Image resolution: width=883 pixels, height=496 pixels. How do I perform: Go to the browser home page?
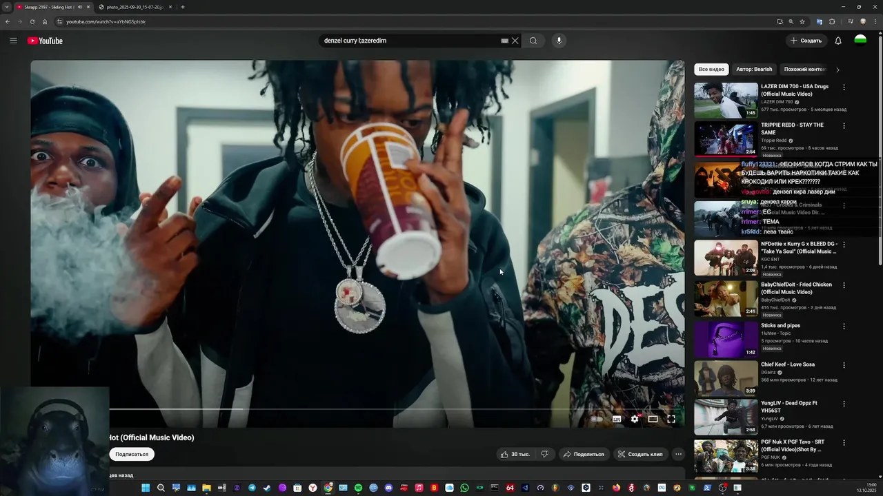pyautogui.click(x=45, y=21)
